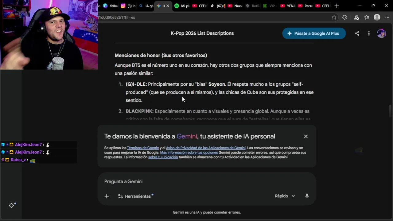Open Gemini's three-dot options menu
Viewport: 393px width, 221px height.
pyautogui.click(x=369, y=33)
